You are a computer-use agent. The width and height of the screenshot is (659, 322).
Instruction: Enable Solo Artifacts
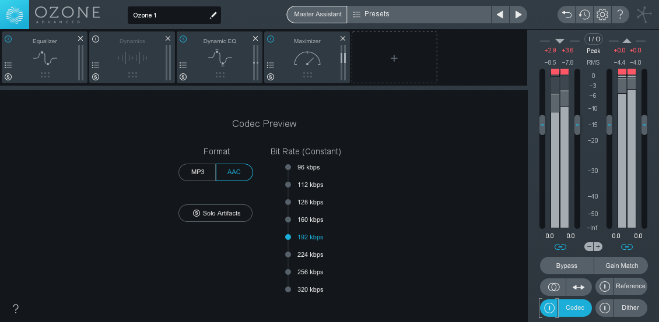[216, 213]
